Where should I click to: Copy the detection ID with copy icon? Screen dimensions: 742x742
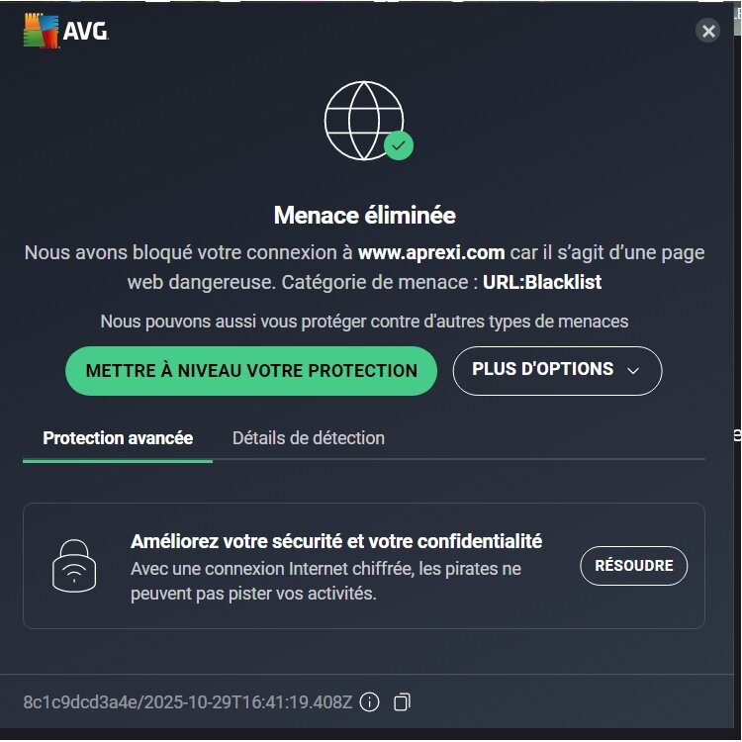[x=402, y=702]
